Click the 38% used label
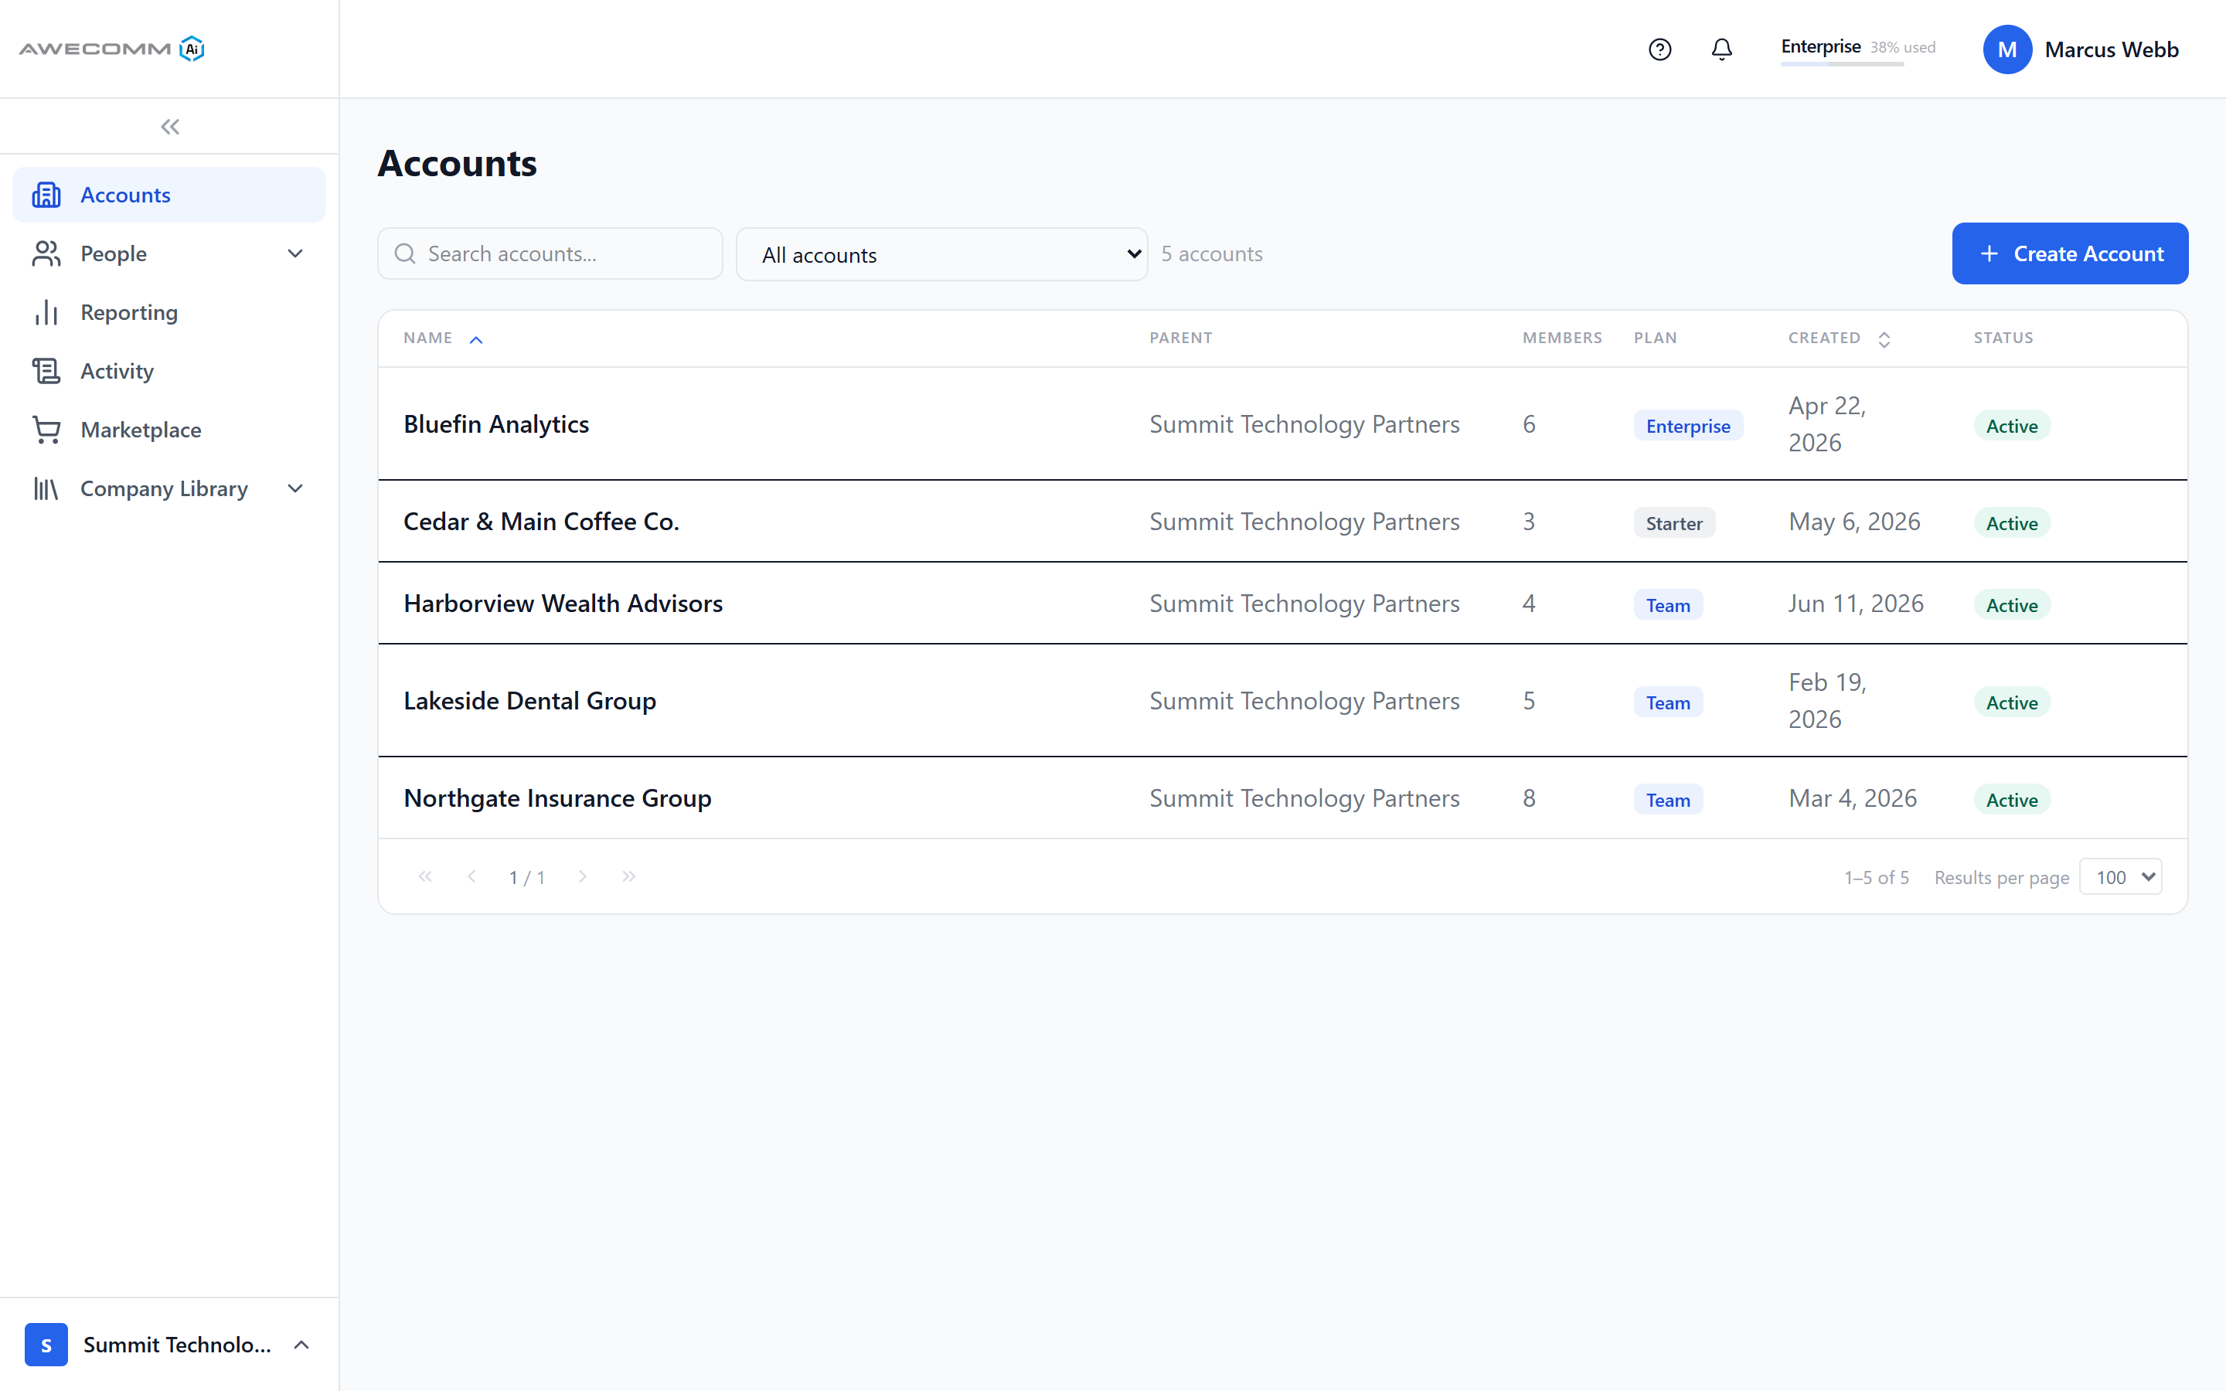The width and height of the screenshot is (2226, 1391). [1902, 47]
